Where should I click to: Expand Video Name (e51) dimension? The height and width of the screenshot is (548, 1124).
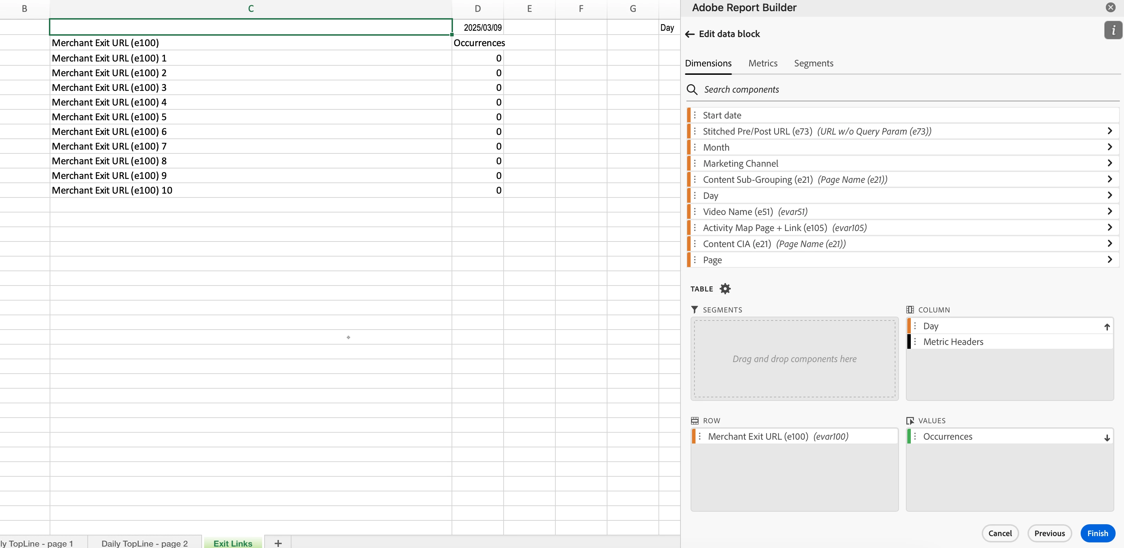(1110, 211)
